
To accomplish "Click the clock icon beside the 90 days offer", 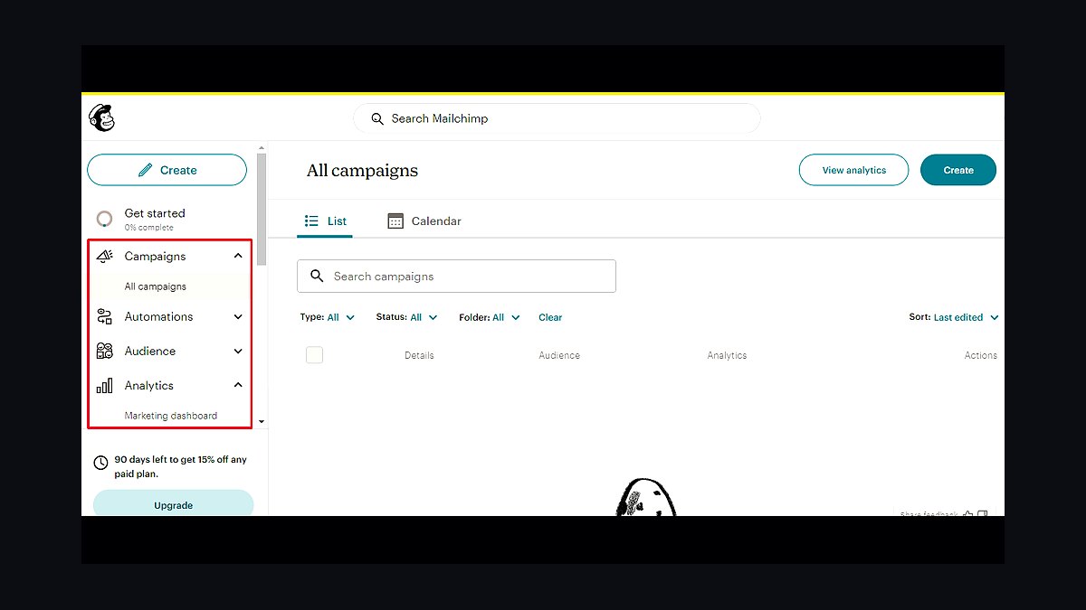I will 101,463.
